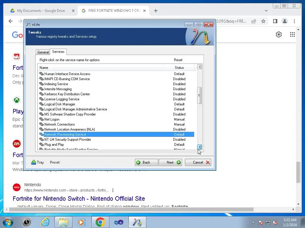Open the Preset option in nLite
The height and width of the screenshot is (228, 305).
click(55, 162)
